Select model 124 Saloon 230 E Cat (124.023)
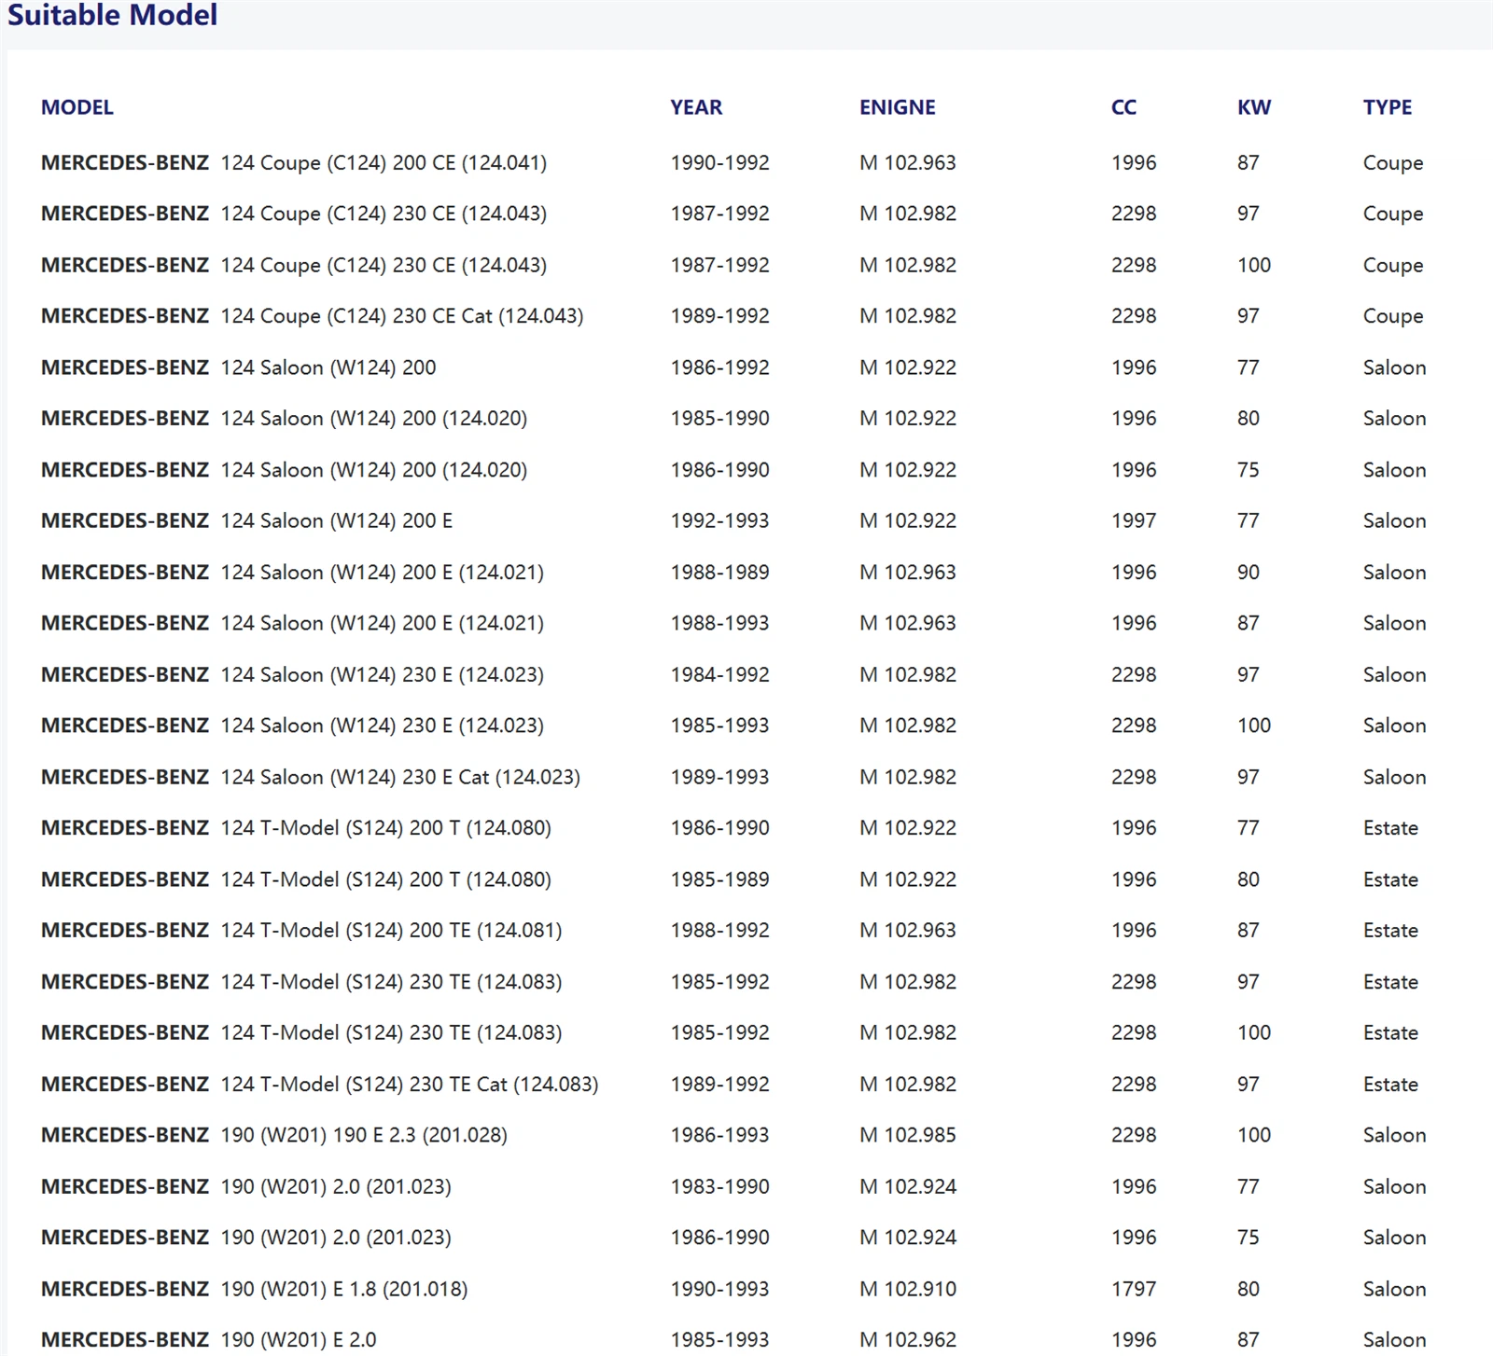Viewport: 1493px width, 1356px height. [400, 777]
